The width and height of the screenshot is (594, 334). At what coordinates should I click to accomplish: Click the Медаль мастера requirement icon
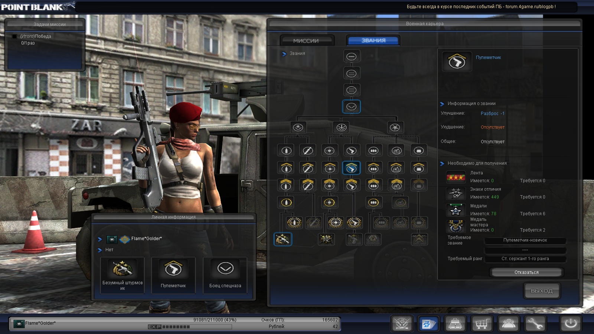pos(456,226)
